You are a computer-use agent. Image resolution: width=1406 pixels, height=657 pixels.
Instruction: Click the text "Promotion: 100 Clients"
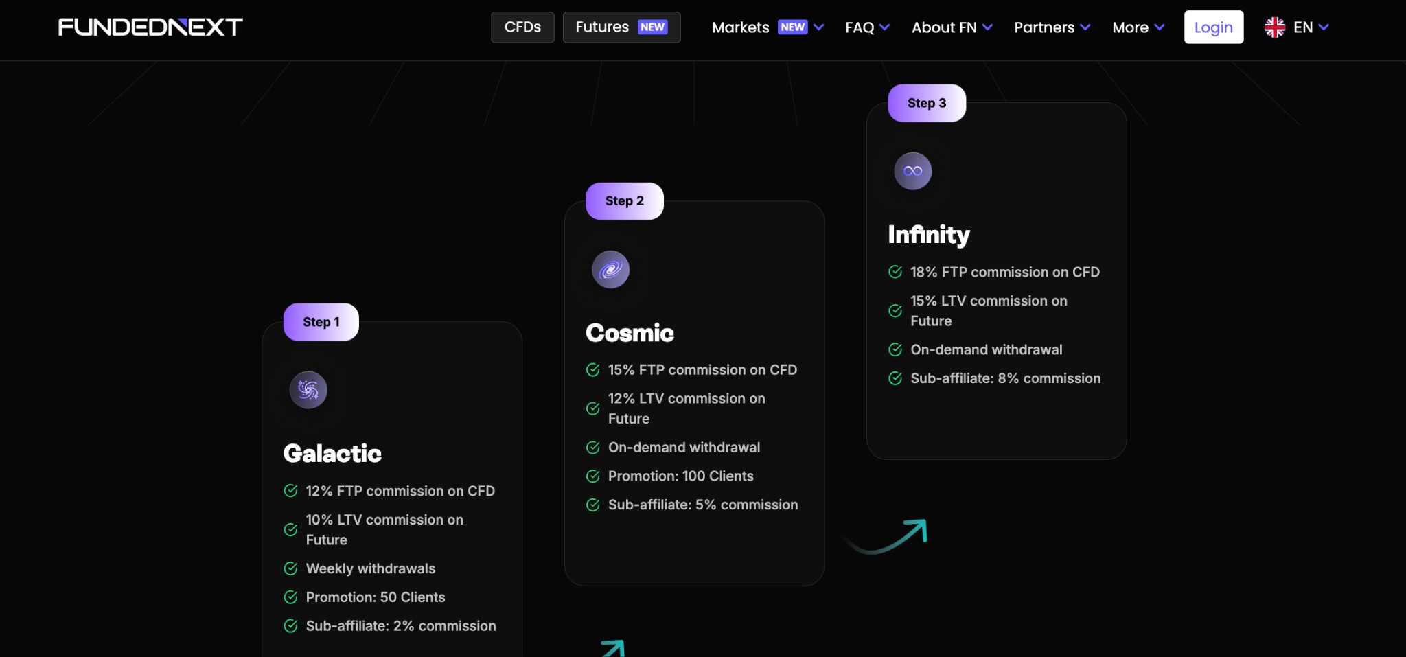click(x=680, y=476)
